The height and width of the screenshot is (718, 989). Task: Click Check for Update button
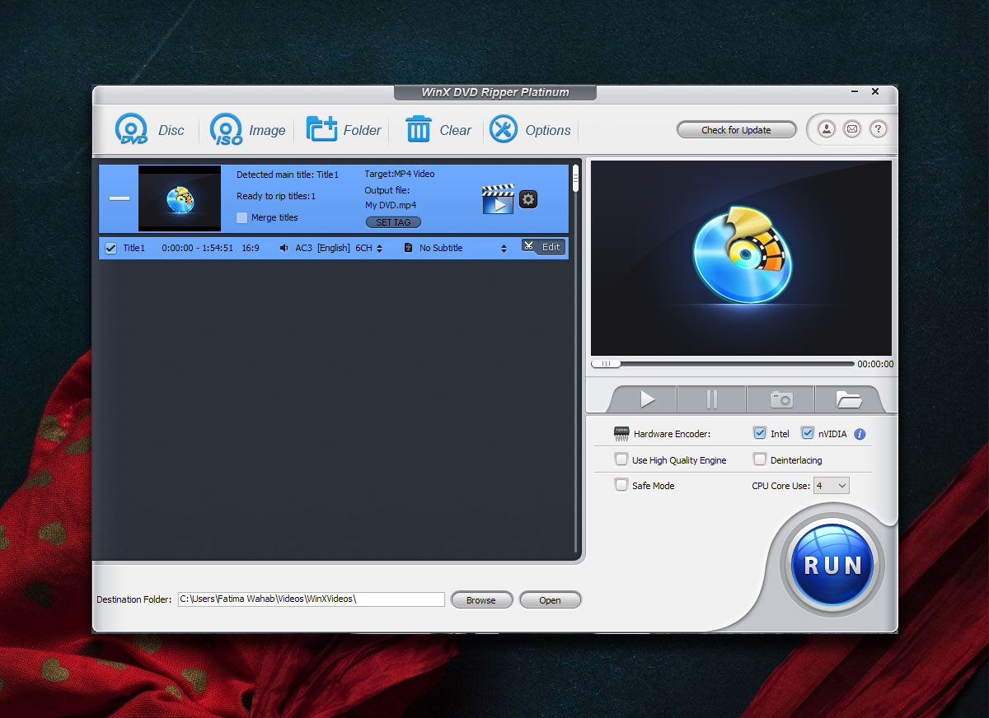737,130
